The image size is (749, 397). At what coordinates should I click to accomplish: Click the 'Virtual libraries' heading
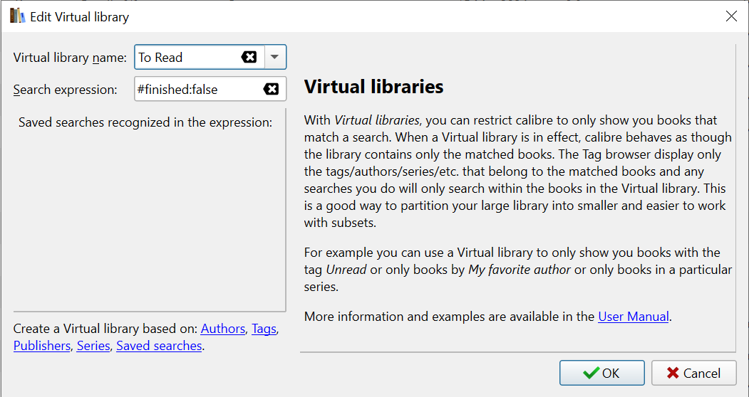373,87
